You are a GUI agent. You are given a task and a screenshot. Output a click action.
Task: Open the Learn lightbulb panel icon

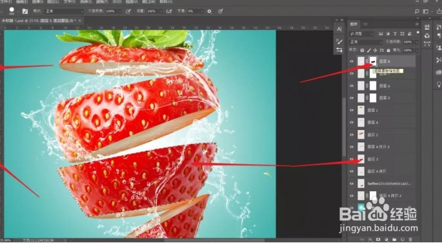pos(439,84)
